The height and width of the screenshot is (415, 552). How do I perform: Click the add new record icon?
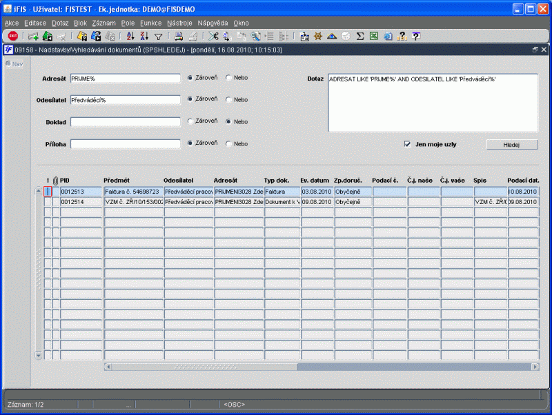pos(33,37)
